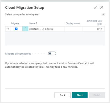
Task: Click the Display Name column header
Action: point(73,24)
